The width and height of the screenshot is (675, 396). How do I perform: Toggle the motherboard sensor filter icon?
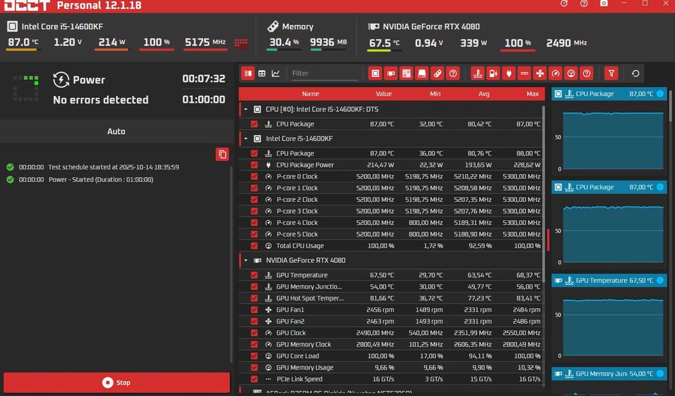click(x=406, y=73)
